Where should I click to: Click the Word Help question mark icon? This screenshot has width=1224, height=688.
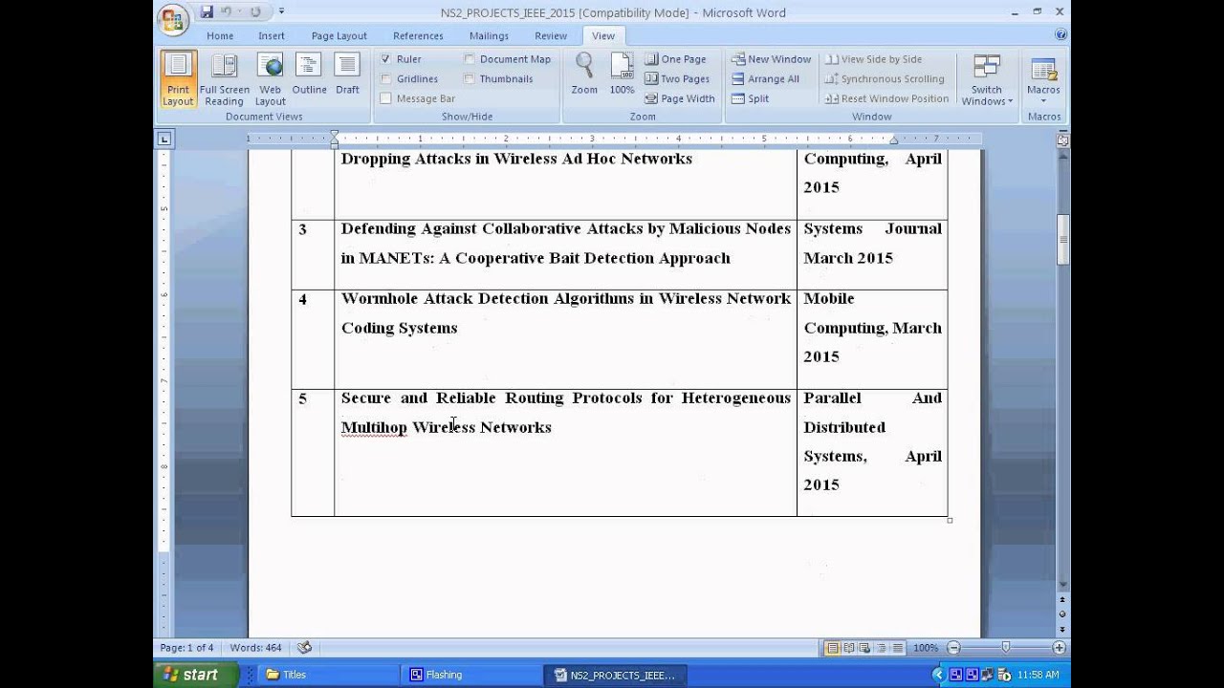click(x=1060, y=34)
